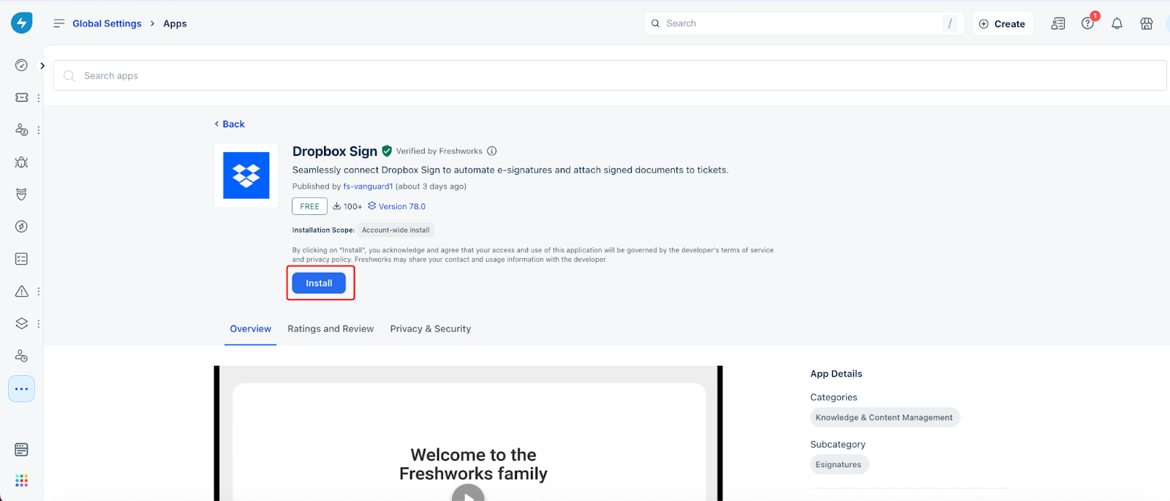Play the Welcome to the Freshworks family video
Image resolution: width=1170 pixels, height=501 pixels.
coord(468,496)
